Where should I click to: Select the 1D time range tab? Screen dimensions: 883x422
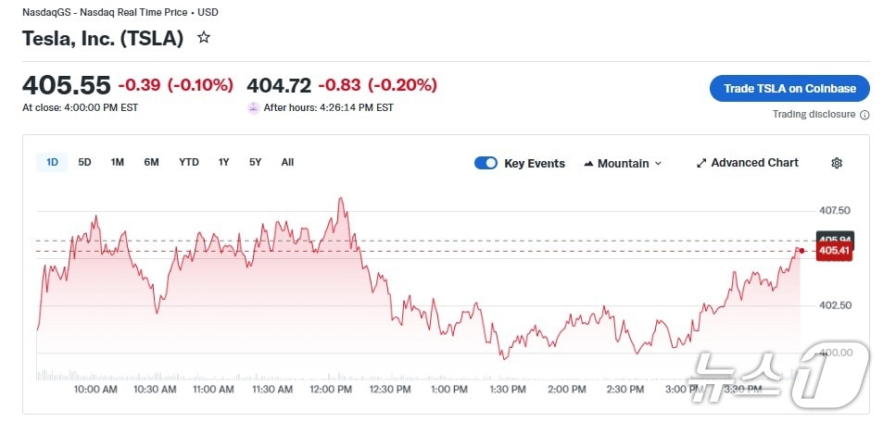coord(52,162)
